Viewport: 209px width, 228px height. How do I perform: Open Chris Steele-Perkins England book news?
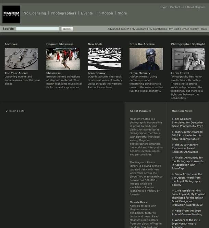pyautogui.click(x=188, y=198)
